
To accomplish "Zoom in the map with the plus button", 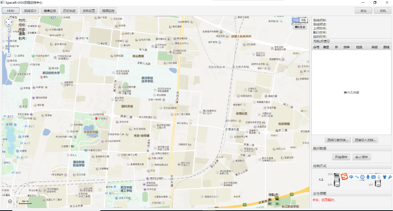I will tap(9, 29).
